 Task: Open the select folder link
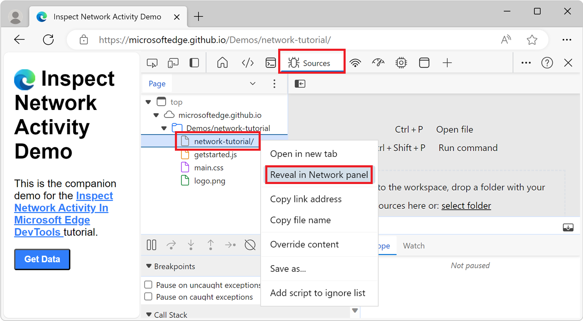click(x=466, y=205)
